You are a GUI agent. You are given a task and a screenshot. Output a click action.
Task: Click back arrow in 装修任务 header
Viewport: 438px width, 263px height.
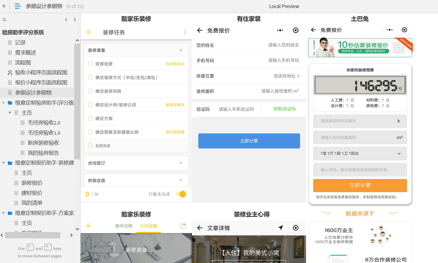89,32
